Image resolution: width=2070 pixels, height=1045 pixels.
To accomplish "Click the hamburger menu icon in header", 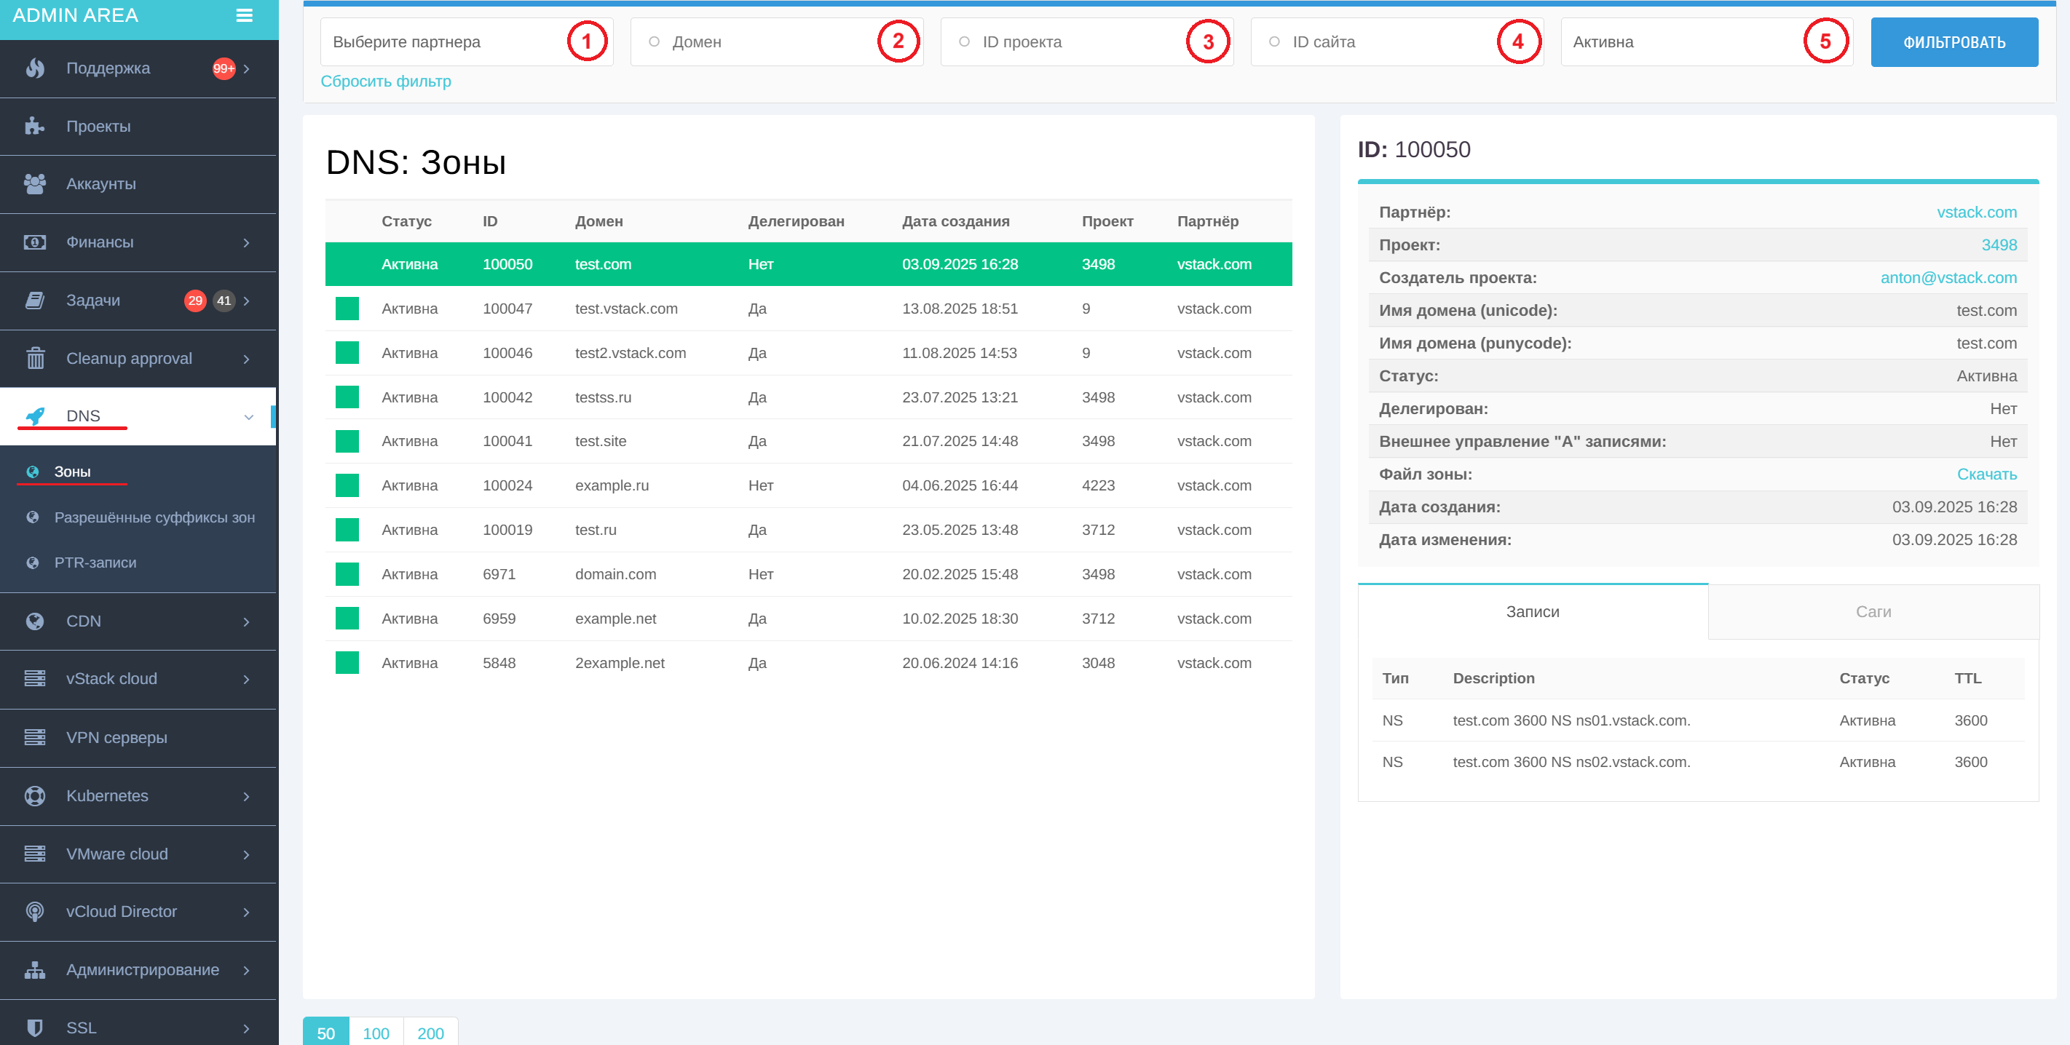I will (245, 15).
